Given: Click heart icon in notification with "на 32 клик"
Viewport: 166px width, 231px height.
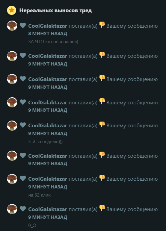Looking at the screenshot, I should (x=23, y=179).
